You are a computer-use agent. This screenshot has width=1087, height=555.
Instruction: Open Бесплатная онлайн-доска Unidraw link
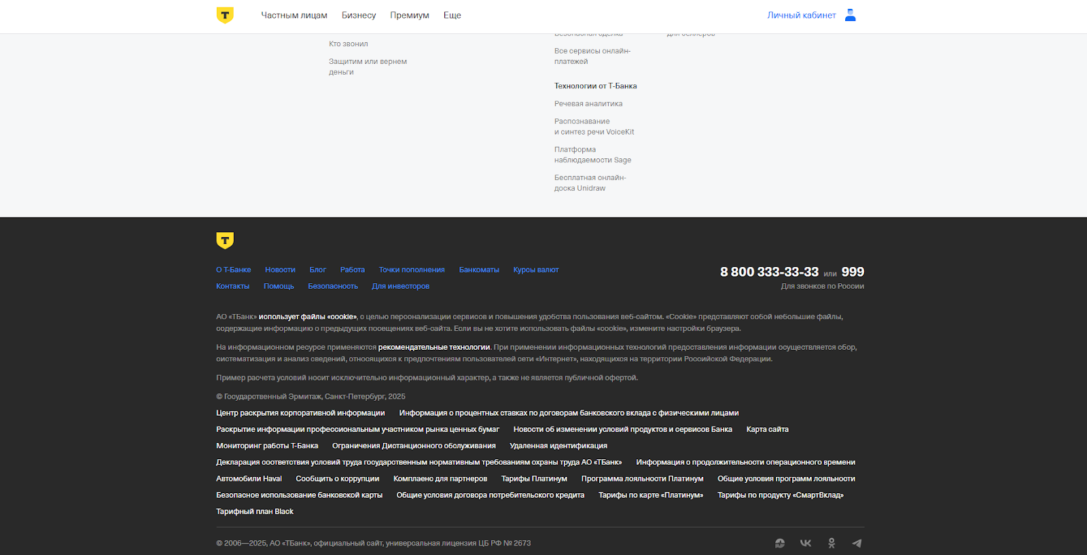coord(590,183)
